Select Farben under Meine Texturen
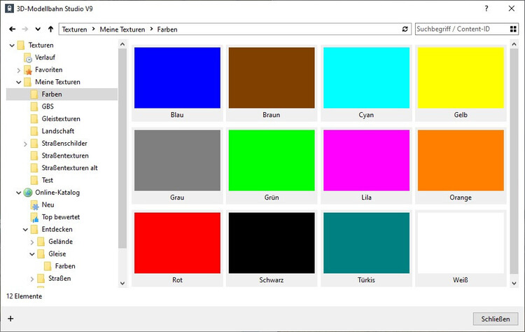The width and height of the screenshot is (525, 332). pyautogui.click(x=52, y=94)
